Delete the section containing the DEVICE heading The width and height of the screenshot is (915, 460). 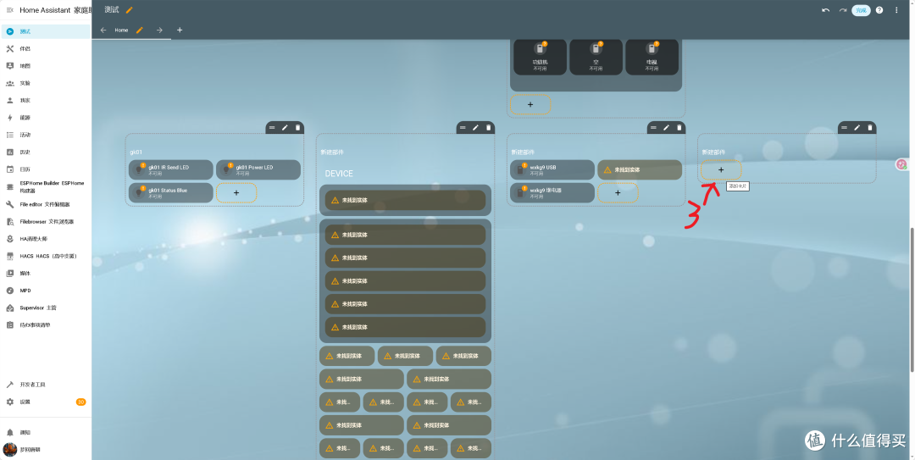489,127
